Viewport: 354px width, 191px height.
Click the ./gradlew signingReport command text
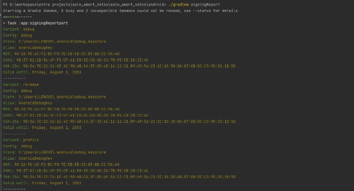tap(194, 5)
